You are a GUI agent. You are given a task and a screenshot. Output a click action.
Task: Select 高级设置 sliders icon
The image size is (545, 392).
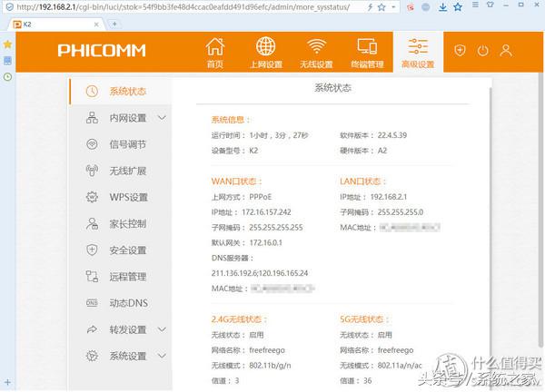coord(418,46)
